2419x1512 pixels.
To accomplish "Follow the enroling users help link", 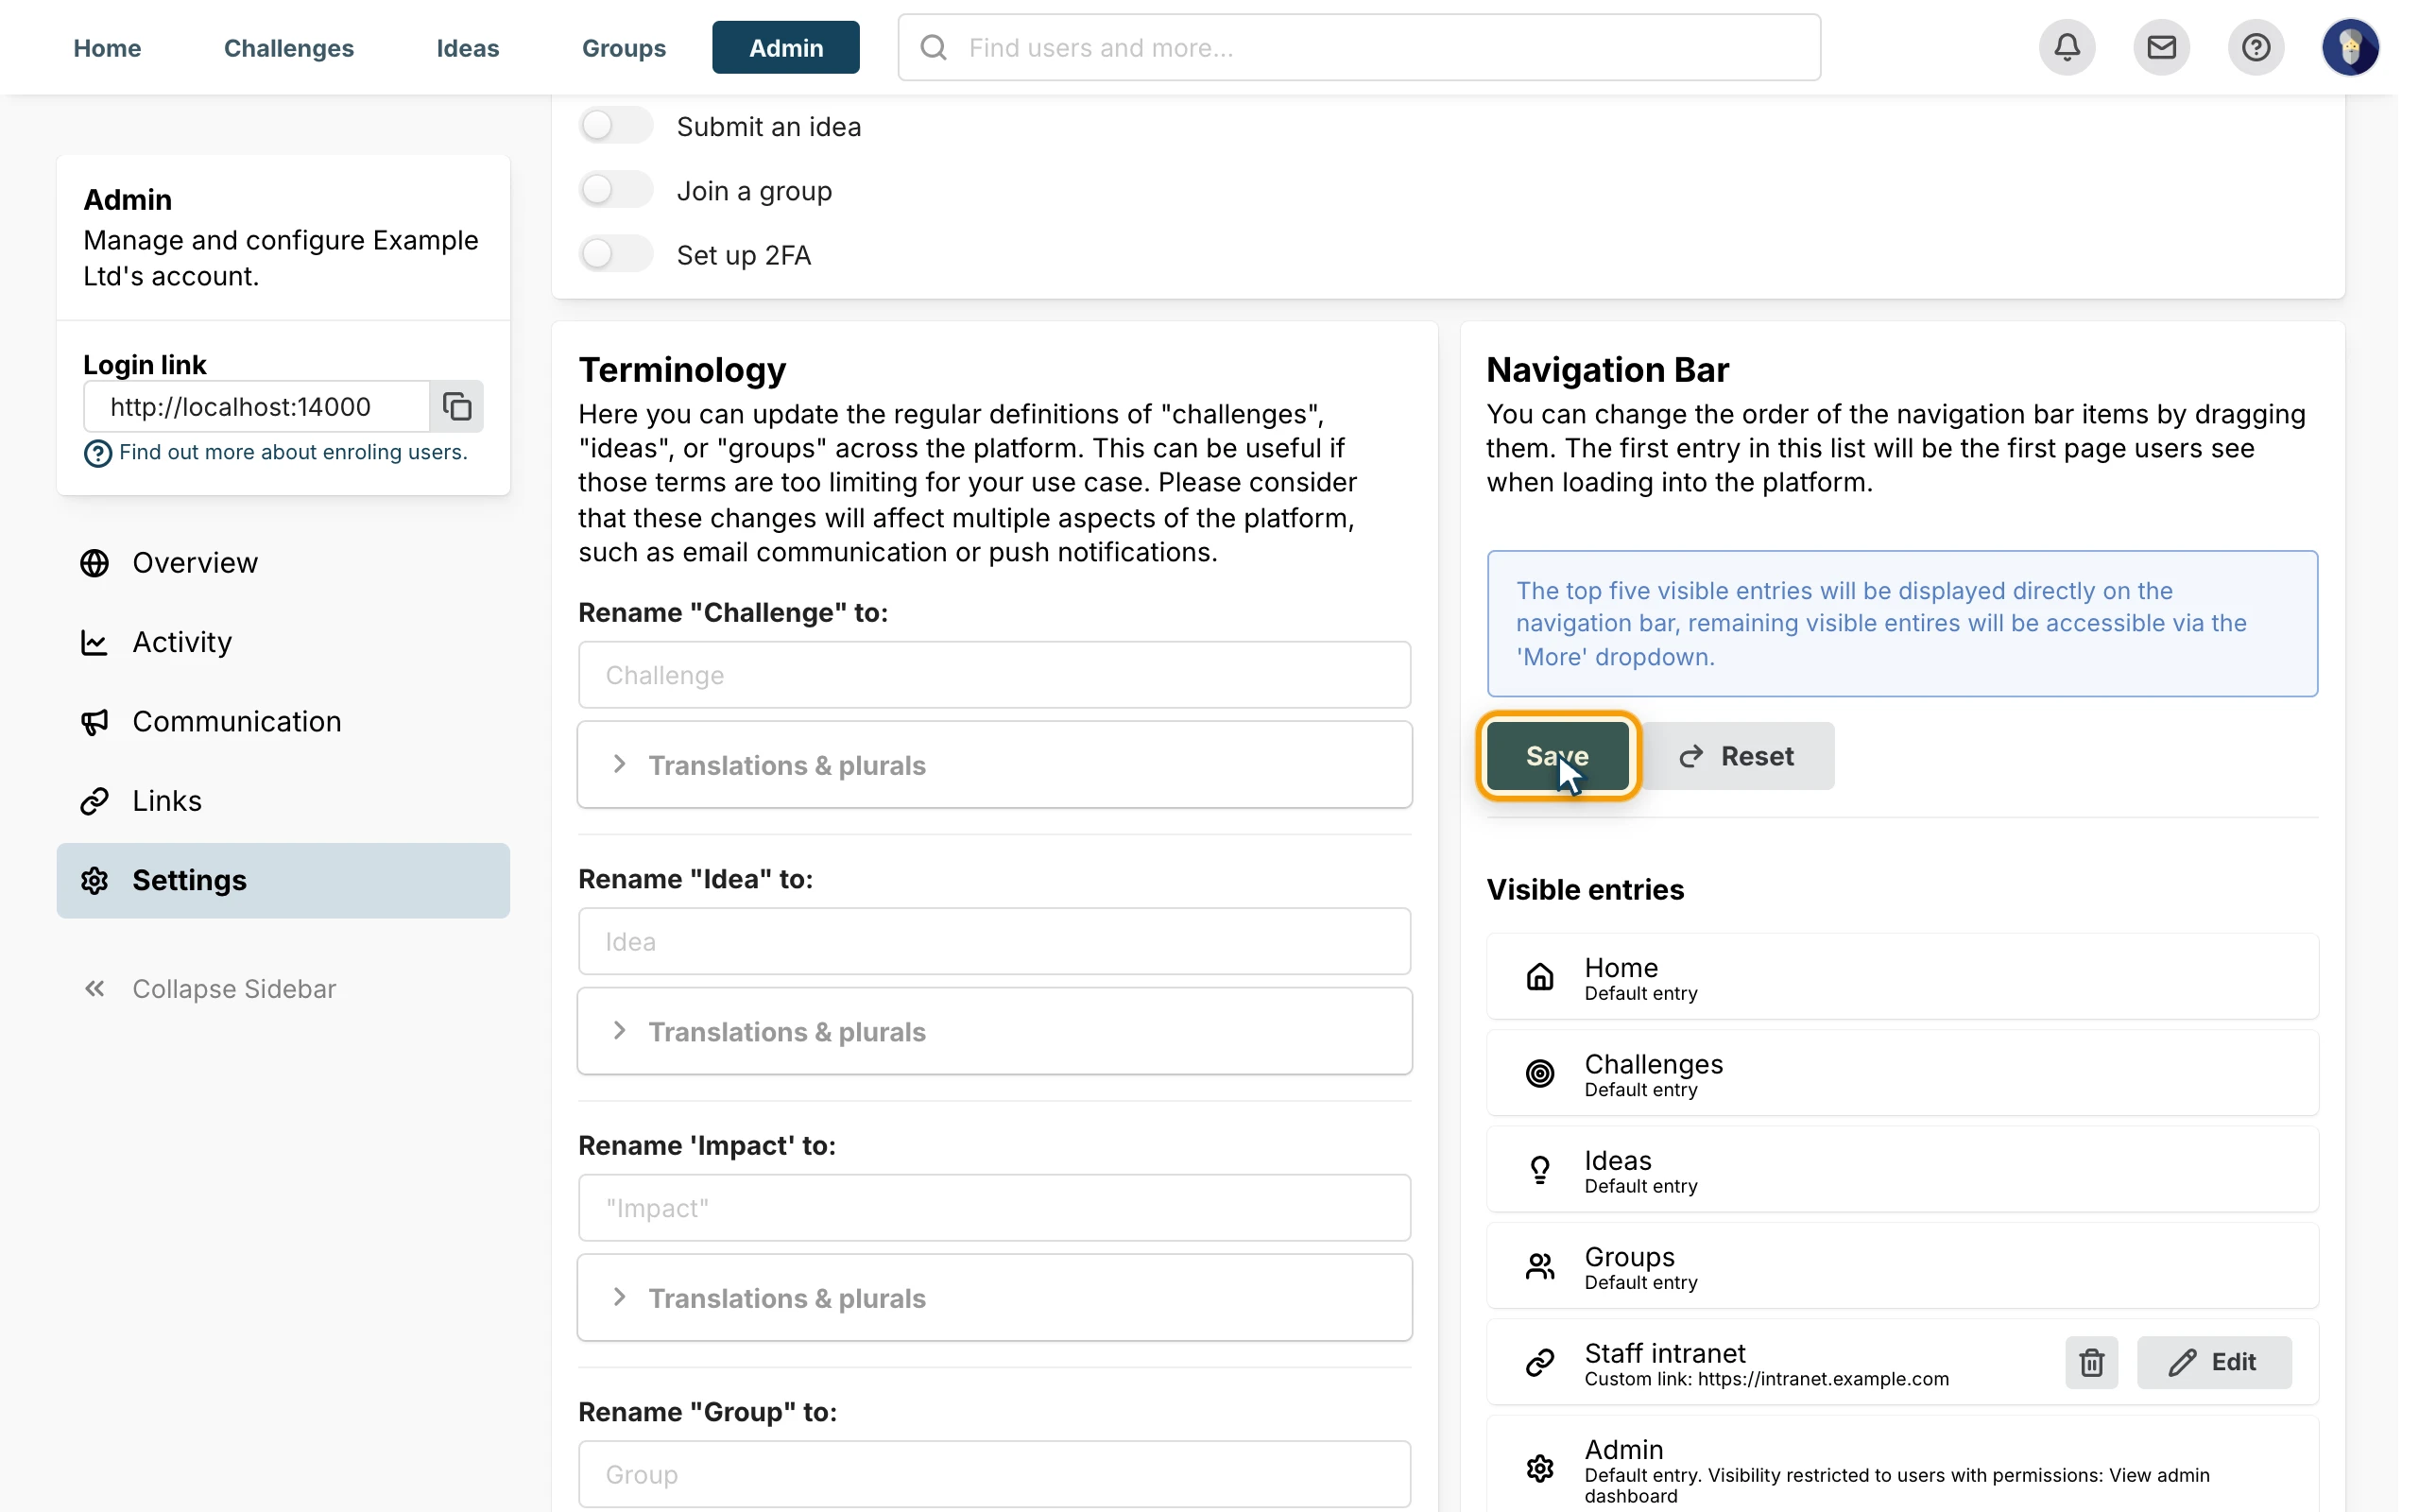I will click(293, 452).
